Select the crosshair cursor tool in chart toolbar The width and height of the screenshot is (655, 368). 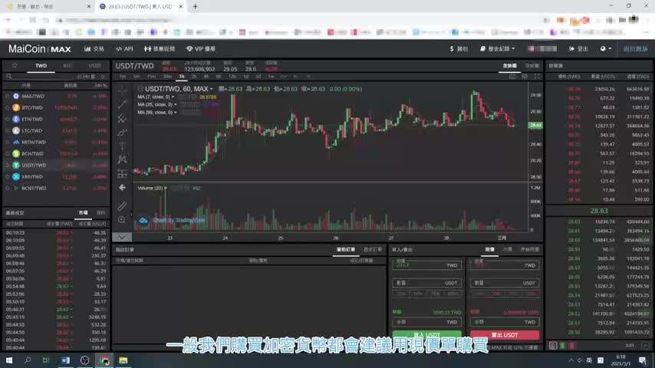point(122,90)
